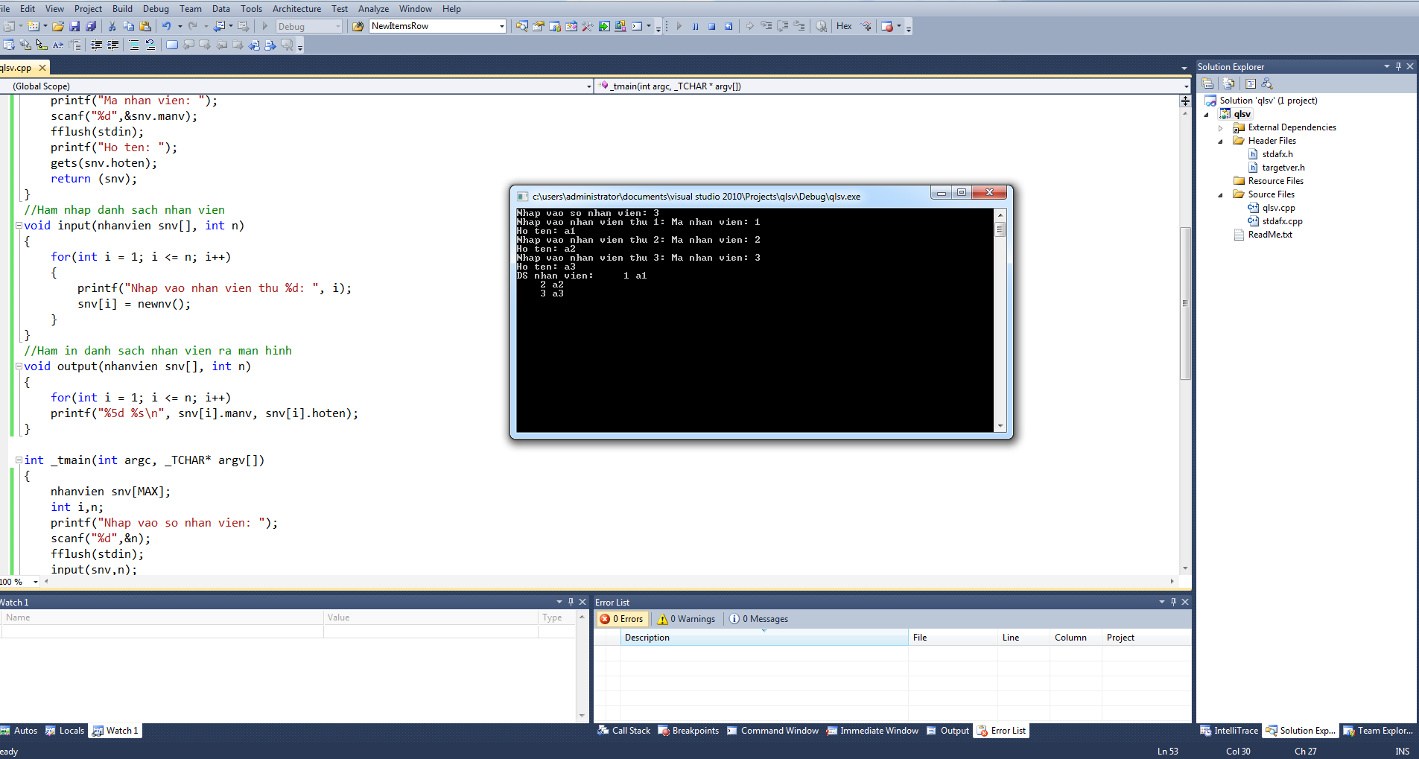The width and height of the screenshot is (1419, 759).
Task: Collapse the Source Files folder
Action: 1220,195
